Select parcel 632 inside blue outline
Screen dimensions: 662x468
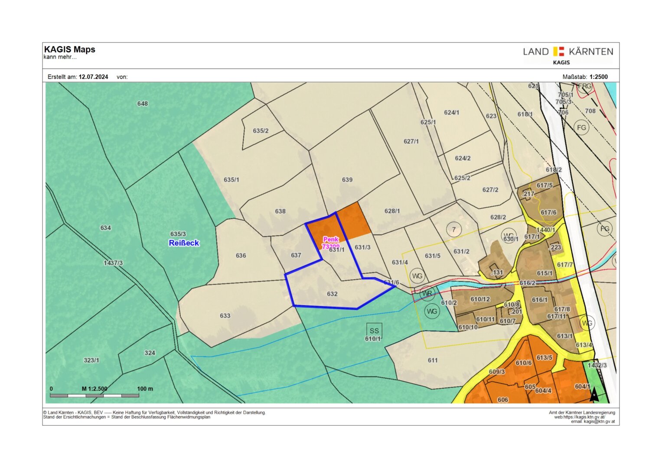coord(332,294)
